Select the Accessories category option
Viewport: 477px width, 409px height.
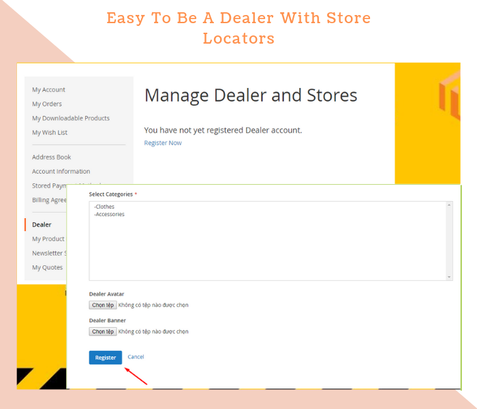[x=110, y=215]
